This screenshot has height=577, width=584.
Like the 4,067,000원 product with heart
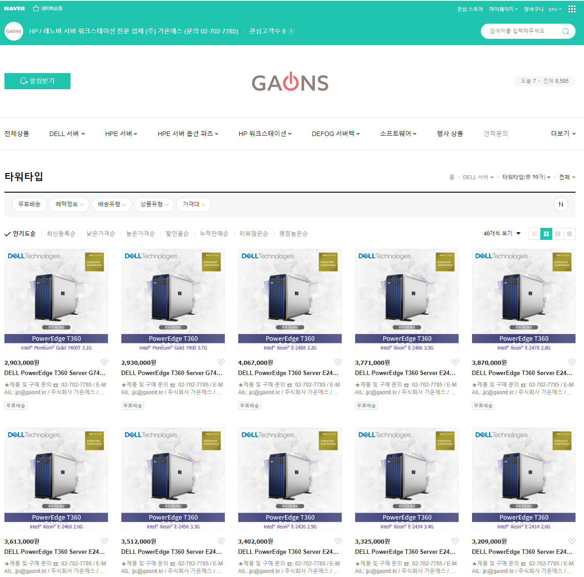pyautogui.click(x=338, y=363)
